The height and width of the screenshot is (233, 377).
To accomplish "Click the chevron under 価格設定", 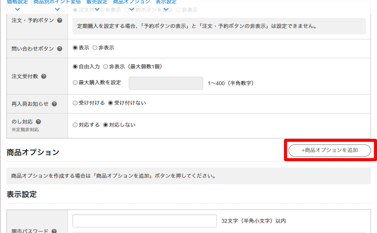I will click(x=17, y=9).
